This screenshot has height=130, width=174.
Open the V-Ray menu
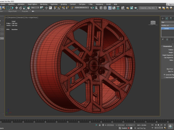pyautogui.click(x=91, y=4)
